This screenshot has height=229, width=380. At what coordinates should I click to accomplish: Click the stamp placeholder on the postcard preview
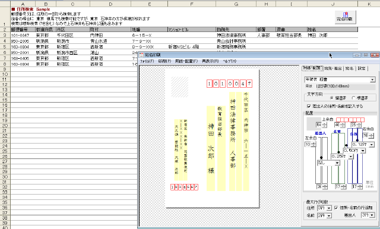(x=179, y=87)
